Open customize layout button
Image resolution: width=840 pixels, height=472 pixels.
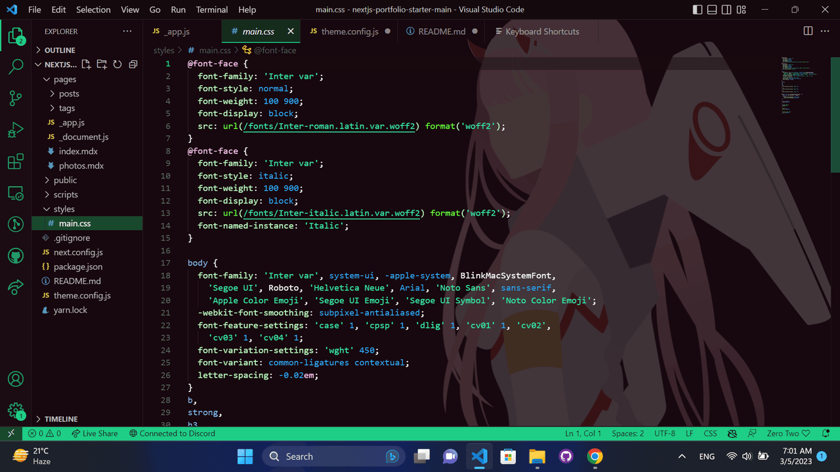click(742, 10)
